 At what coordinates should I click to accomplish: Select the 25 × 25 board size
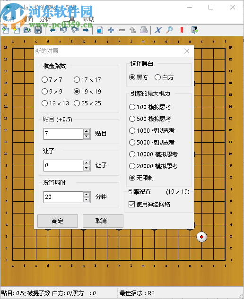87,103
